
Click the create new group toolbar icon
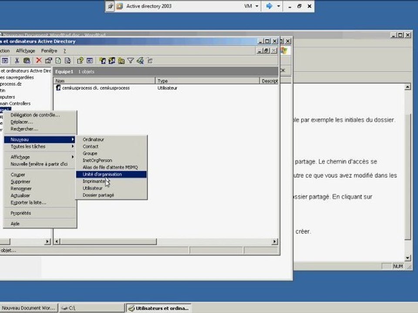112,61
